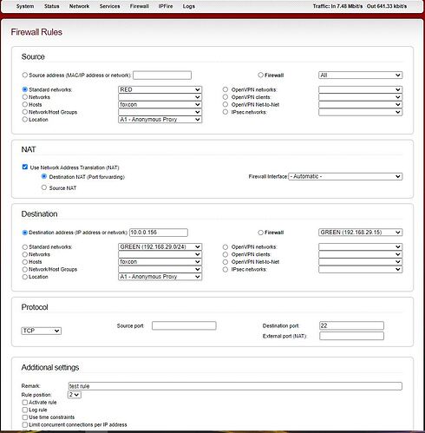Open the Source RED standard networks dropdown
This screenshot has height=433, width=425.
click(x=160, y=89)
